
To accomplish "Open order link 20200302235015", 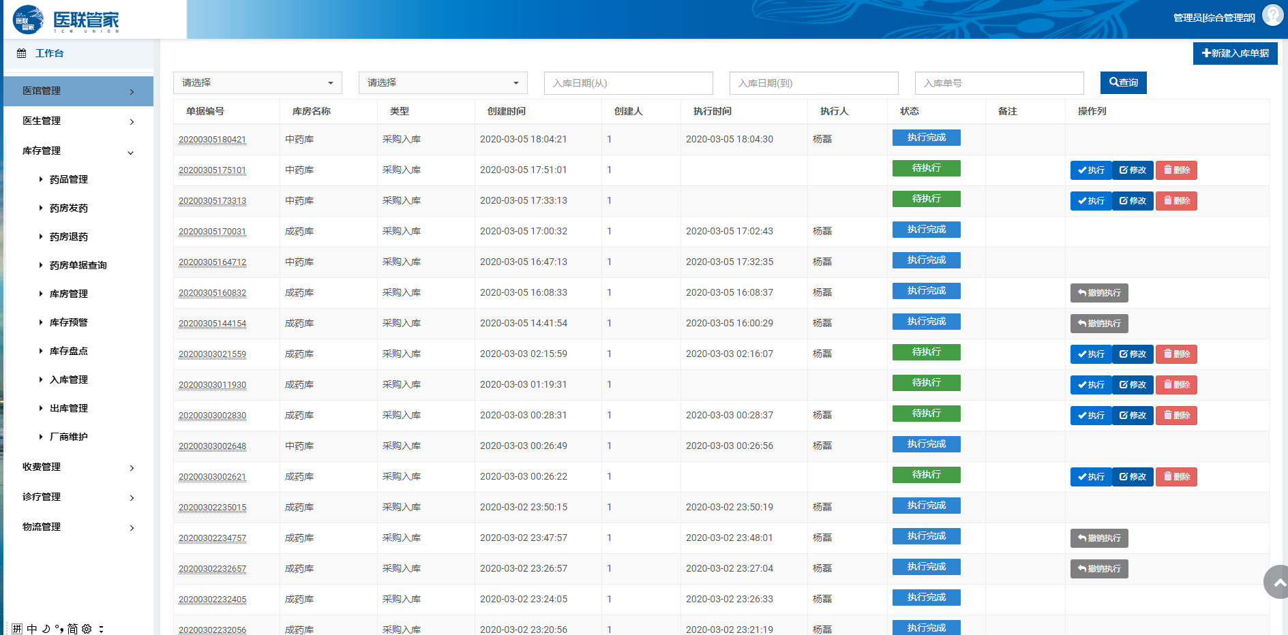I will (x=212, y=508).
